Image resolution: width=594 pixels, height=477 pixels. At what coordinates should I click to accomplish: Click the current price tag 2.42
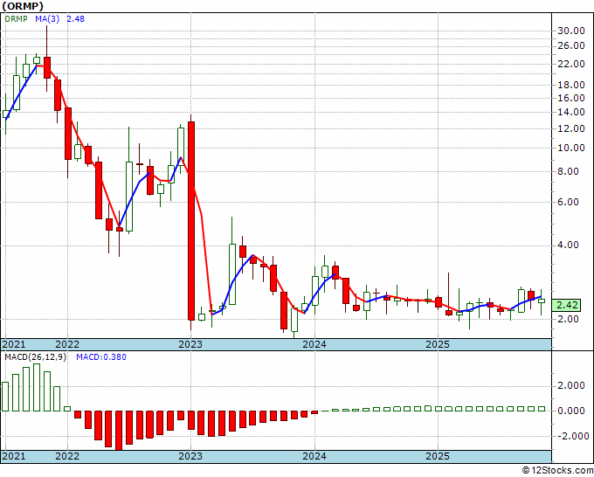tap(566, 305)
